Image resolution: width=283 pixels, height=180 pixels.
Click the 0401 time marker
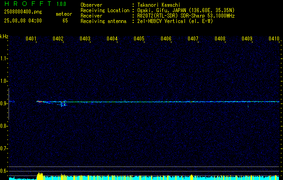31,38
